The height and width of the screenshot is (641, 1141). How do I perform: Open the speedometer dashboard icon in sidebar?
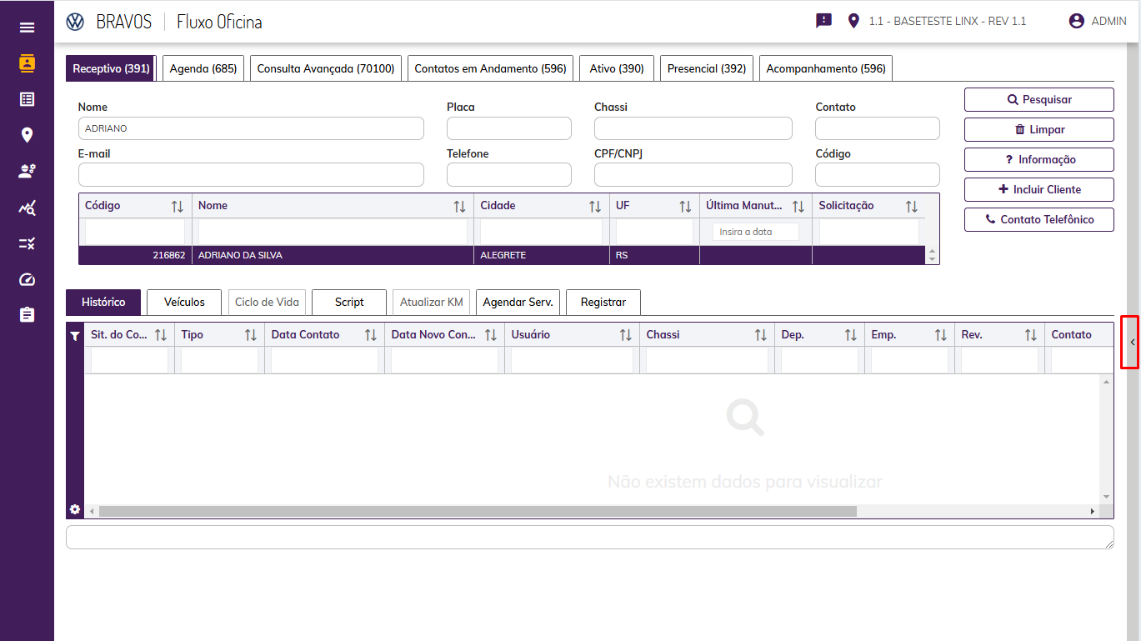27,279
